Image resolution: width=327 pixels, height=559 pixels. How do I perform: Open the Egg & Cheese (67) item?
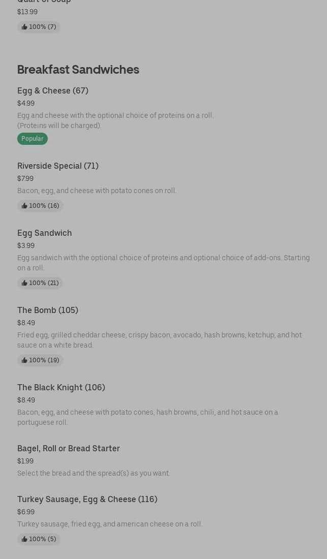pos(53,90)
